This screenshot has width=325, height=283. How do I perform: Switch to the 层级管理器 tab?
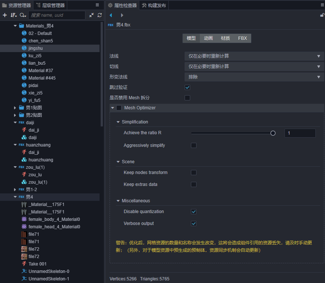click(x=51, y=5)
